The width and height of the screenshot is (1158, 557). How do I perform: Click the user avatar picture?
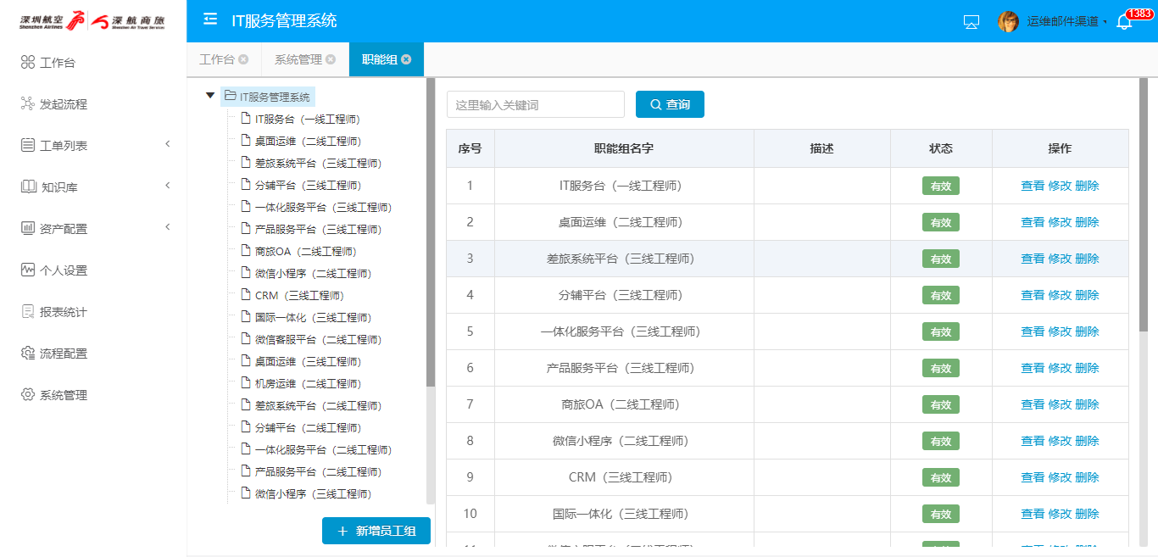click(x=1008, y=21)
